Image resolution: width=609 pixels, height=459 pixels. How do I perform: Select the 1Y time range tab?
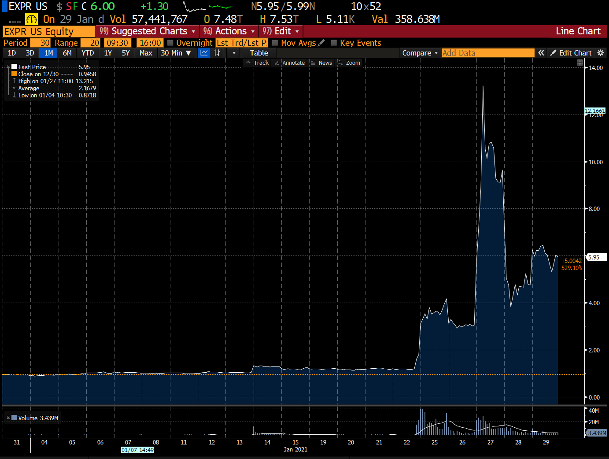[108, 53]
